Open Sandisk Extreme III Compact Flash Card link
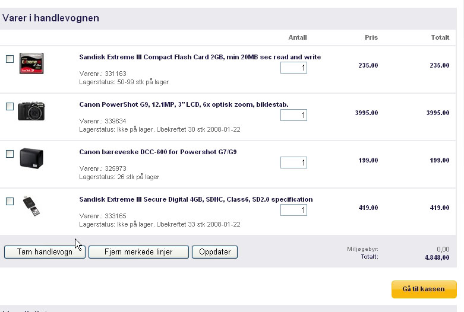Viewport: 464px width, 312px height. click(x=200, y=57)
